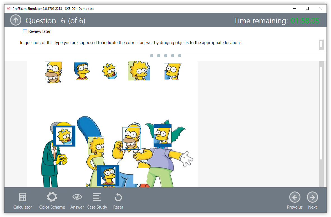Select the Homer face tile in top row
This screenshot has width=331, height=217.
(x=53, y=72)
